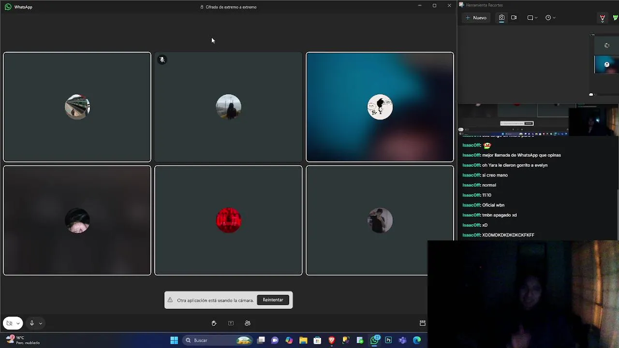Select the train avatar participant tile
619x348 pixels.
pos(77,107)
